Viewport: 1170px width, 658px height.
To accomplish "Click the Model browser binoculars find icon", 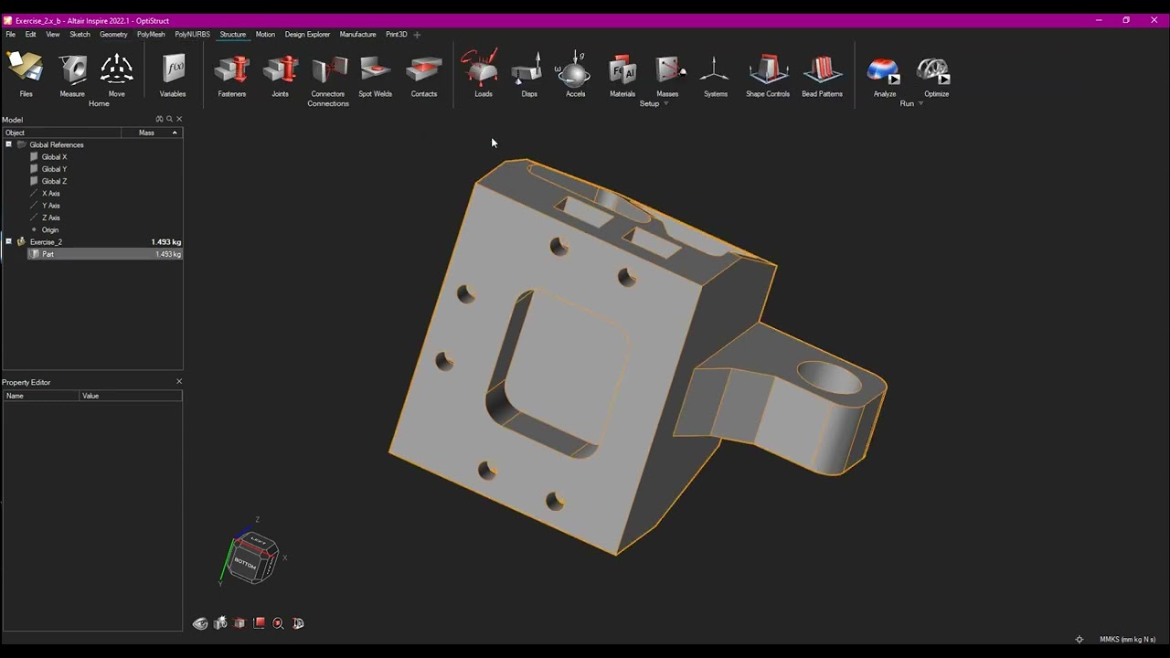I will (159, 119).
